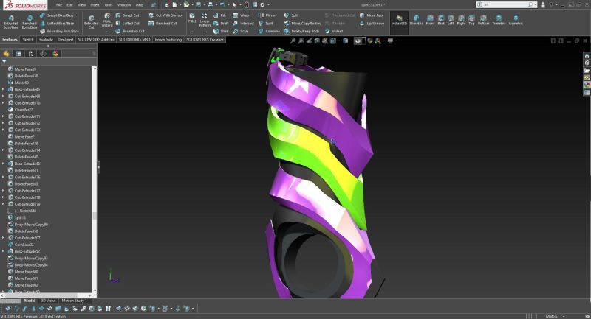This screenshot has width=591, height=319.
Task: Select the Lofted Cut tool
Action: pos(127,24)
